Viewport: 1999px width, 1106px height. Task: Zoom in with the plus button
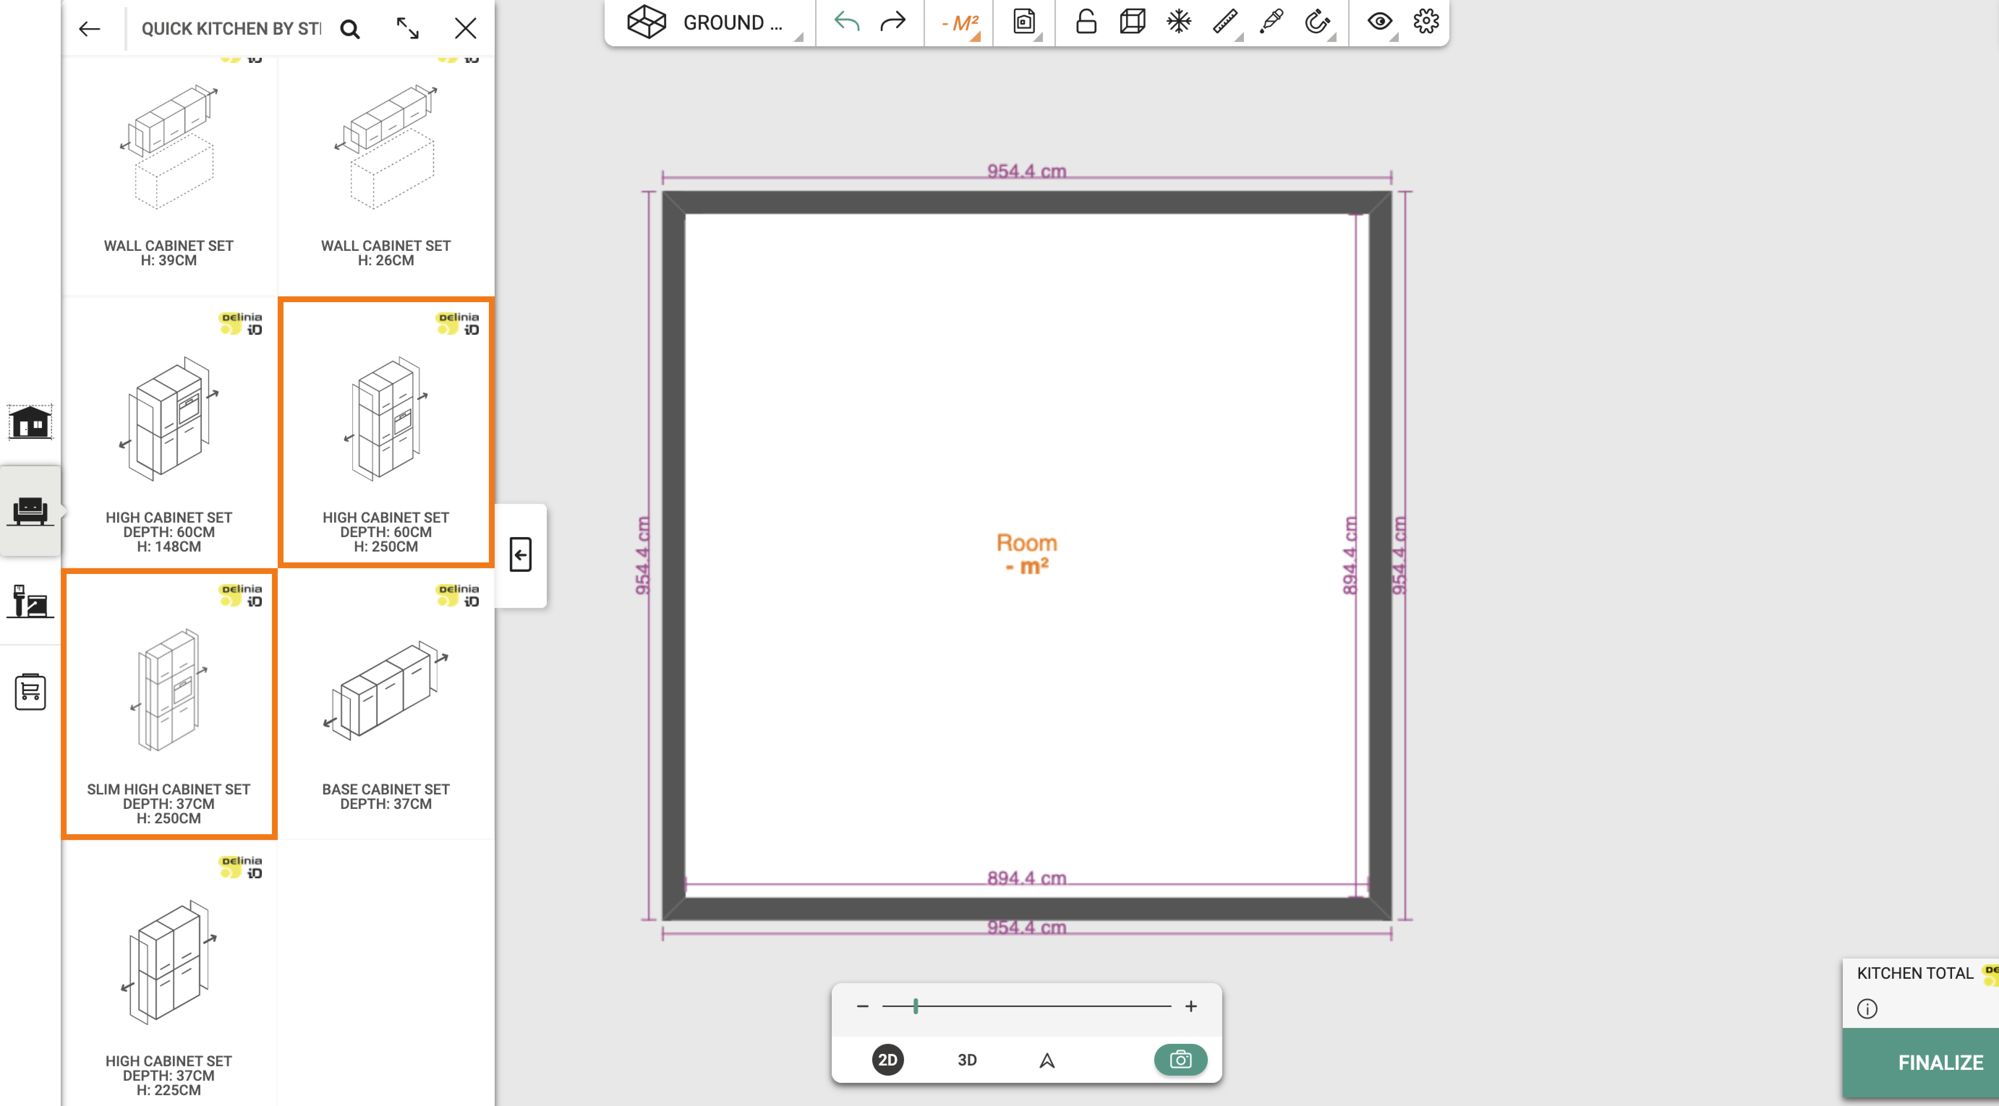pos(1191,1007)
